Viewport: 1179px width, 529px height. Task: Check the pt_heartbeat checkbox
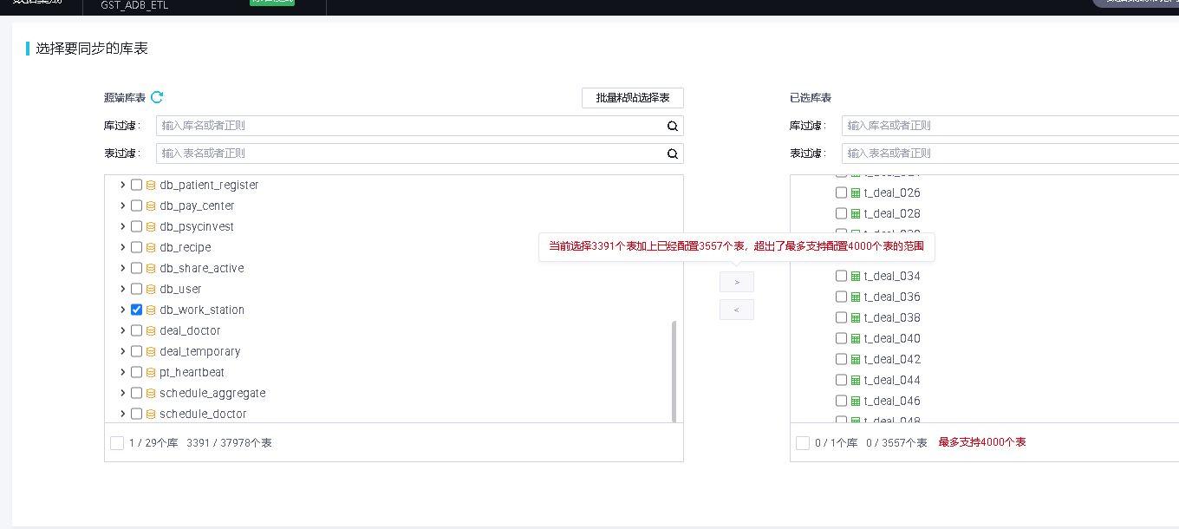coord(136,372)
